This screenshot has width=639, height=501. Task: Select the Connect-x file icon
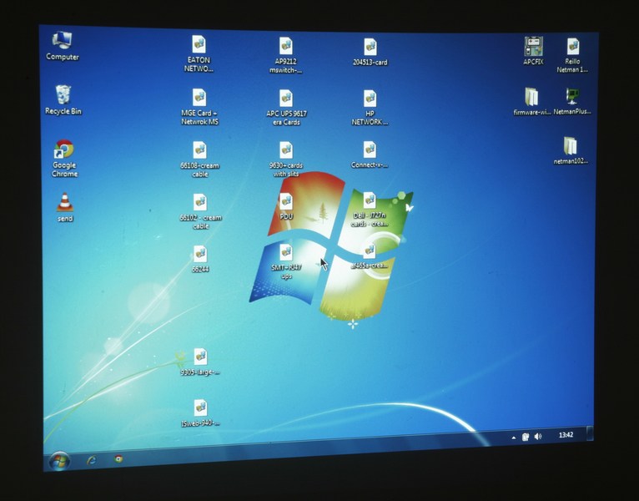[370, 154]
